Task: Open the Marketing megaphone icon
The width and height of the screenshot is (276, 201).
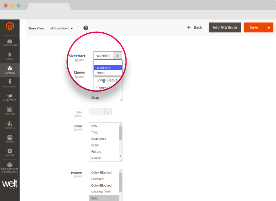Action: [x=9, y=97]
